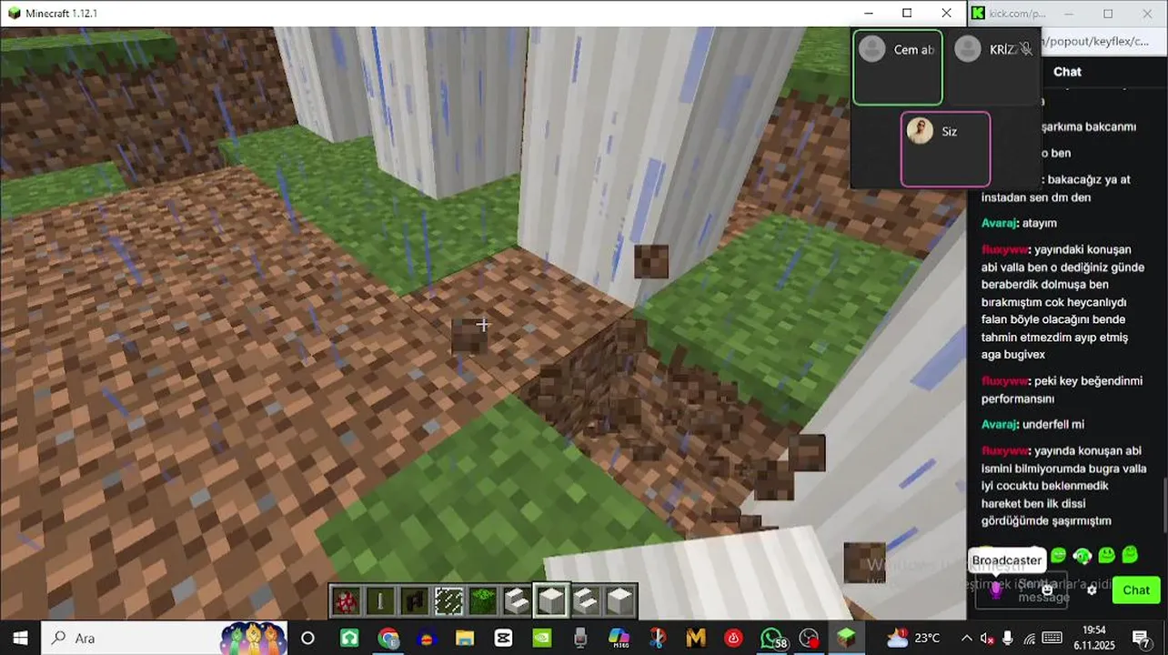Click the purple broadcaster microphone badge
This screenshot has width=1168, height=655.
click(x=996, y=589)
